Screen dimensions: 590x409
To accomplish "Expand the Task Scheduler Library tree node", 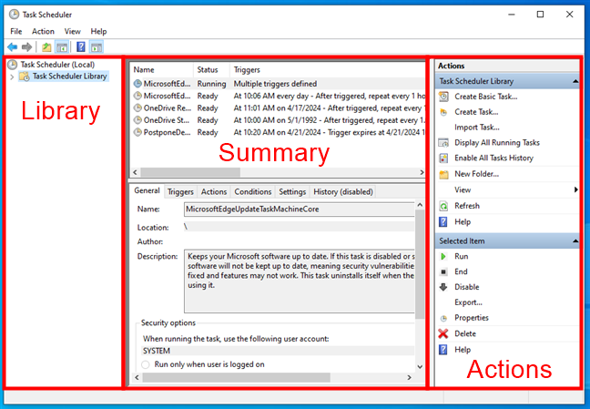I will pos(12,77).
